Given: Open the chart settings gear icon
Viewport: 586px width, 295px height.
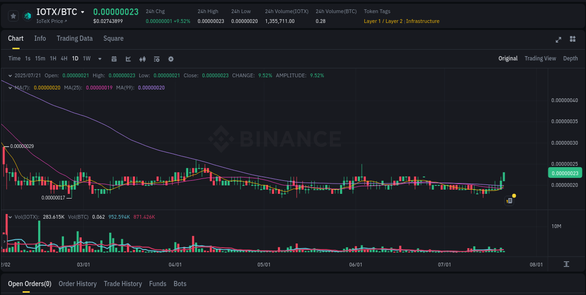Looking at the screenshot, I should coord(171,59).
